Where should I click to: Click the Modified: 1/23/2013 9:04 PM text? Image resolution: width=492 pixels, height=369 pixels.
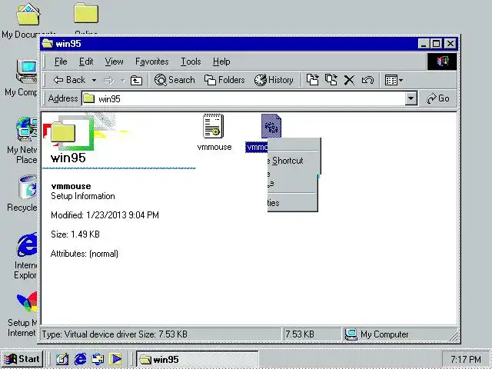[x=105, y=215]
